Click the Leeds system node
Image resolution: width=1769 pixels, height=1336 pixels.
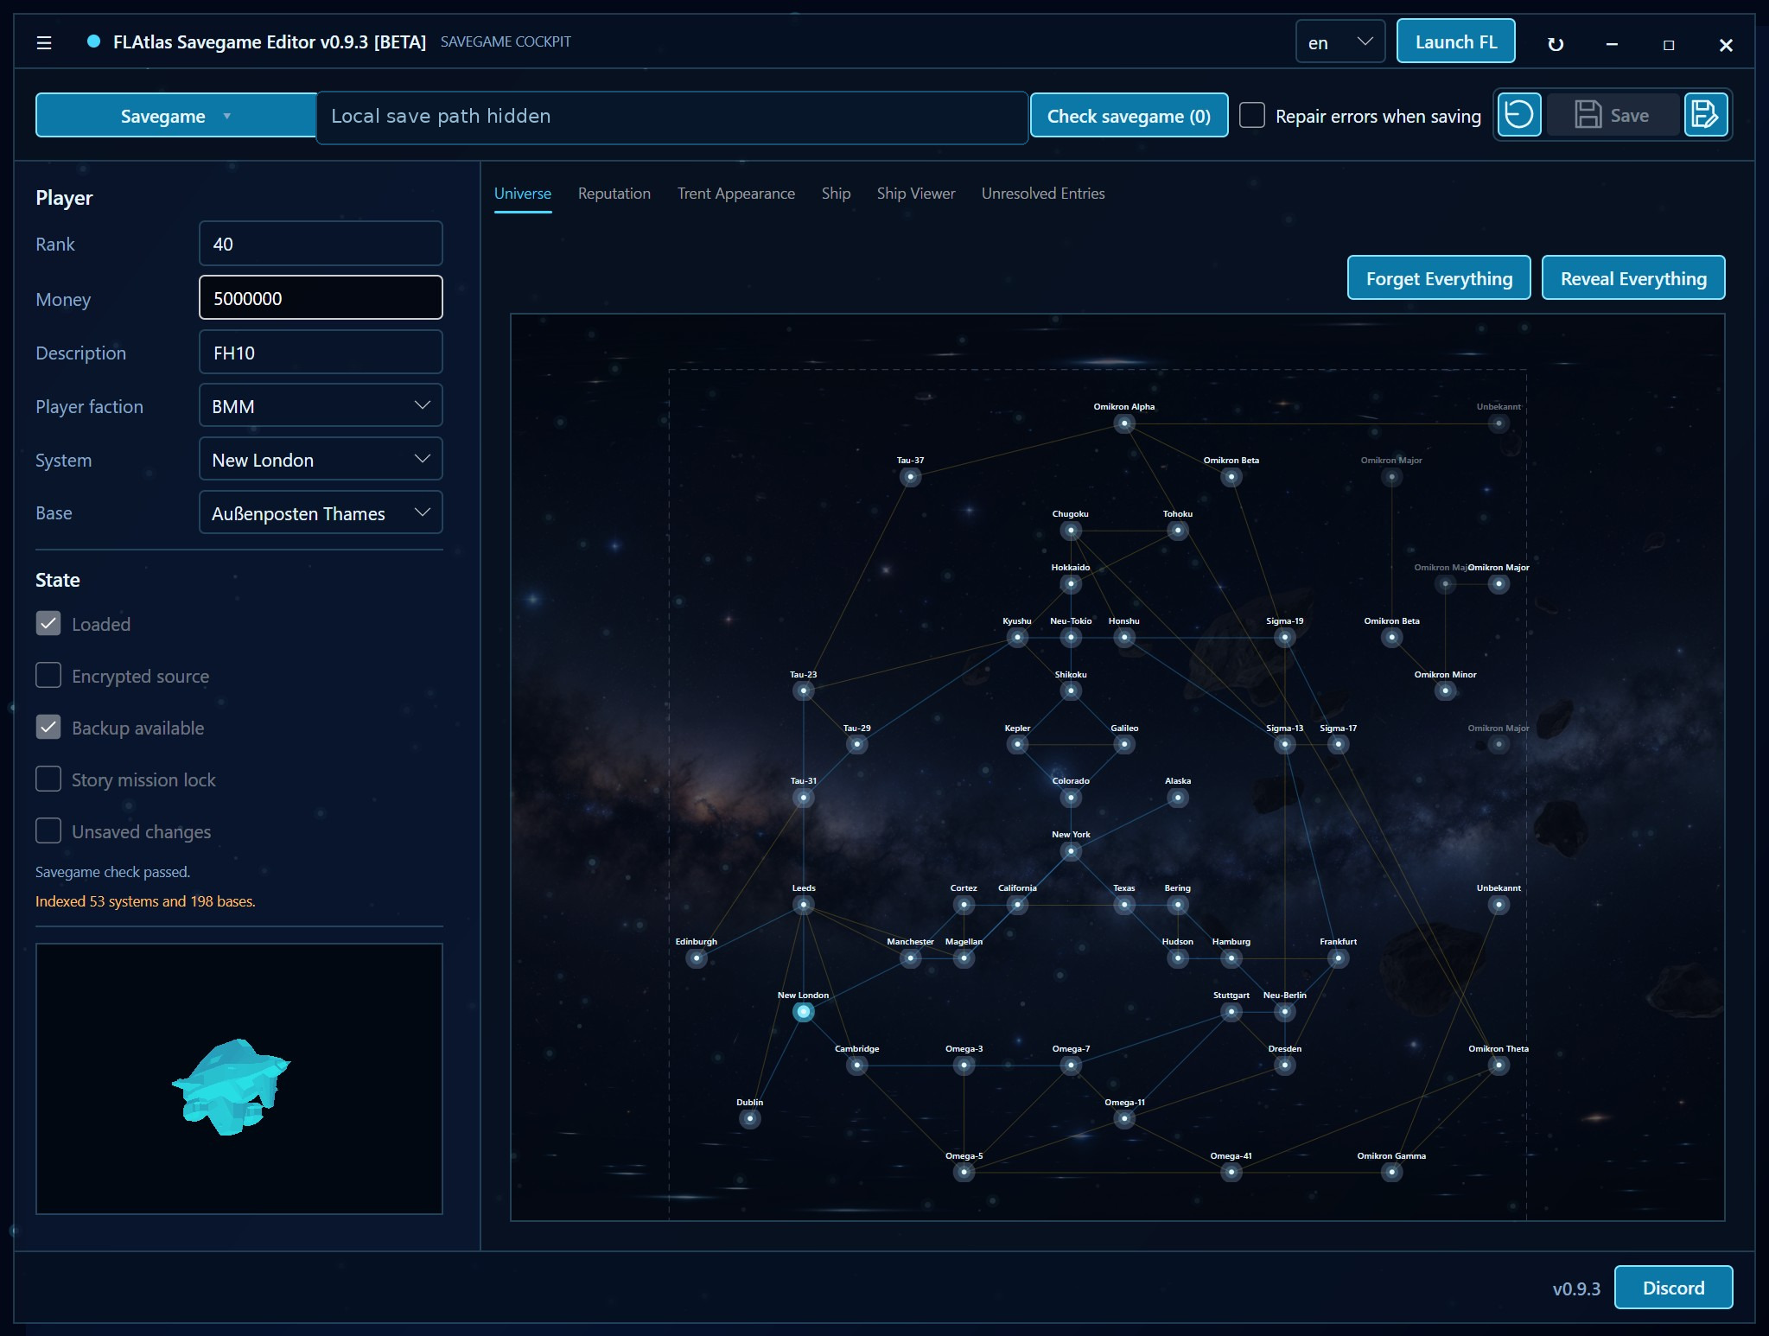point(804,906)
